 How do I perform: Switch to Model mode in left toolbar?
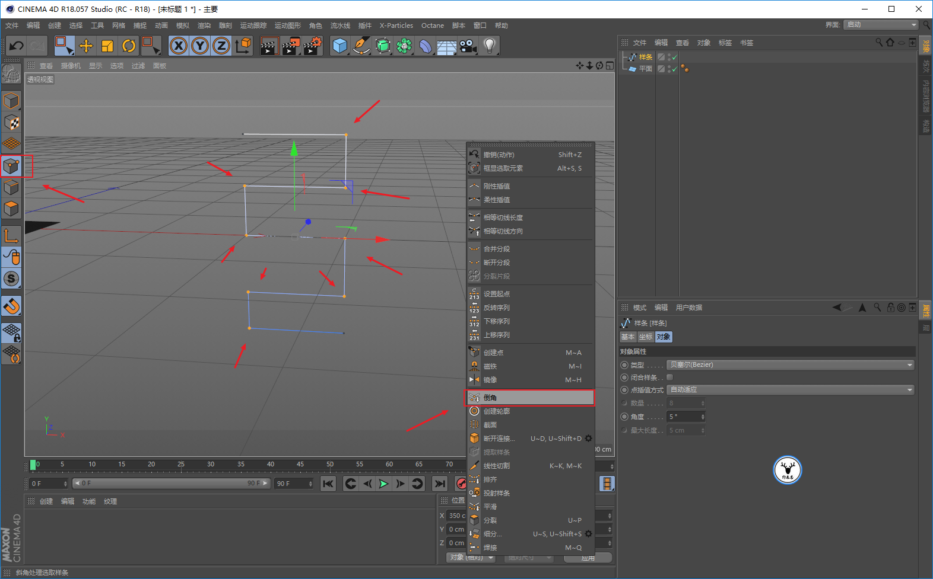pyautogui.click(x=11, y=101)
